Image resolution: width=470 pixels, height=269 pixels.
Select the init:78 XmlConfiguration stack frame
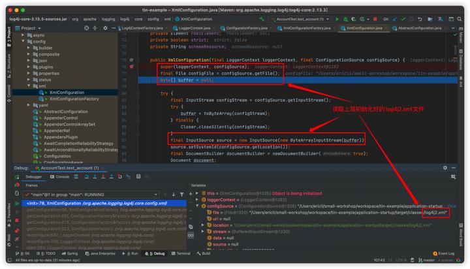click(104, 203)
